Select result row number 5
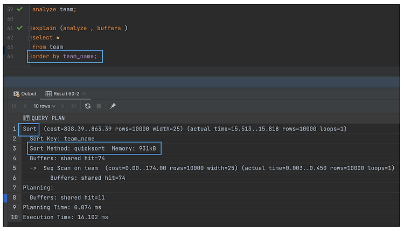Image resolution: width=404 pixels, height=231 pixels. pyautogui.click(x=14, y=168)
